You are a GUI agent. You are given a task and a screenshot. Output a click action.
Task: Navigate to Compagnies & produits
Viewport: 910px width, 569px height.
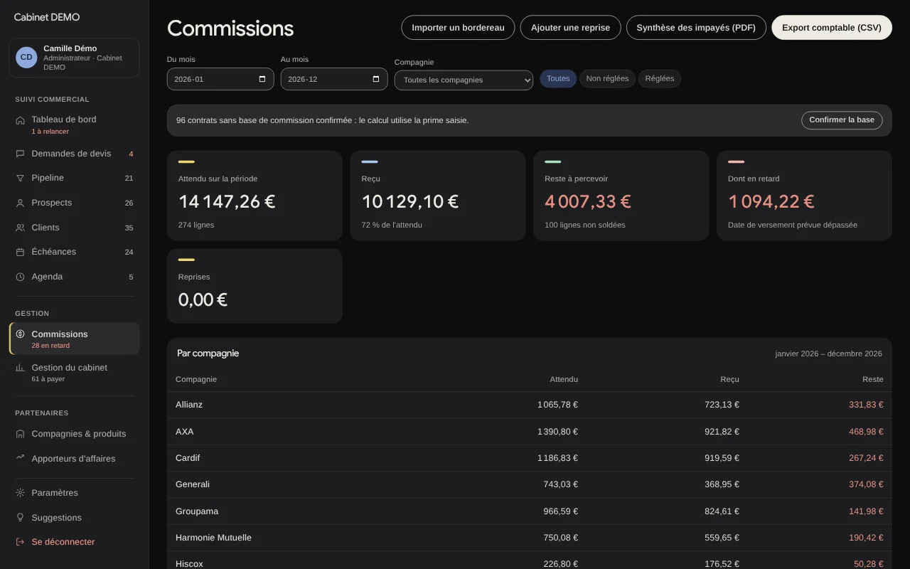point(74,434)
